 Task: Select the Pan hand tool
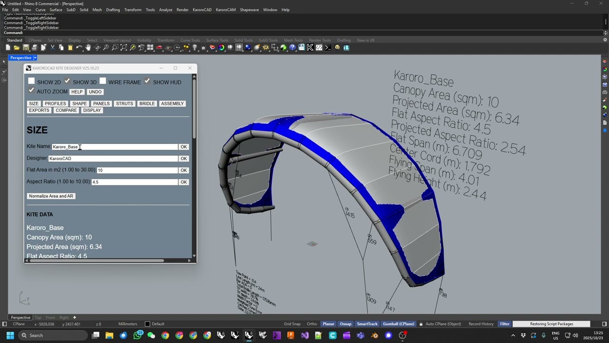point(88,48)
